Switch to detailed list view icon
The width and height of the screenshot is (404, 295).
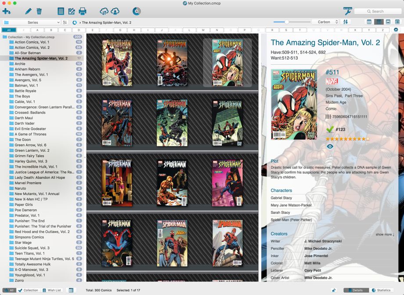(397, 22)
